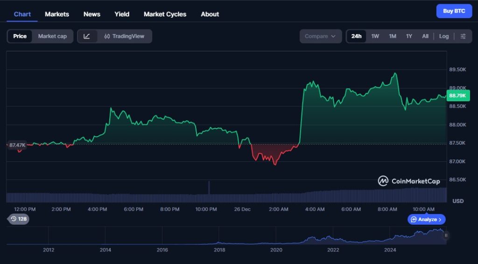This screenshot has height=264, width=478.
Task: Select the Price chart mode
Action: click(x=20, y=36)
